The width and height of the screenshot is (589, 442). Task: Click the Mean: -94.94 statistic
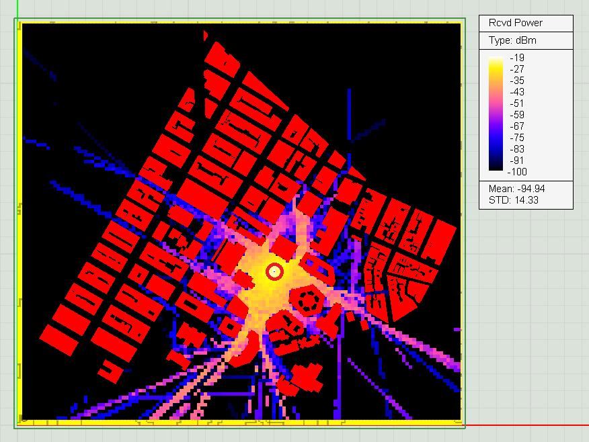pyautogui.click(x=517, y=189)
